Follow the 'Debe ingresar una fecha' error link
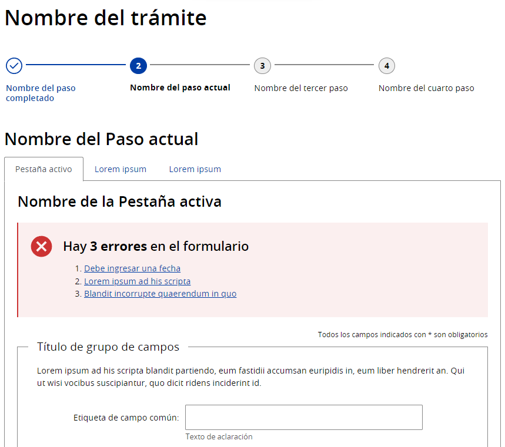Screen dimensions: 505x447 132,268
